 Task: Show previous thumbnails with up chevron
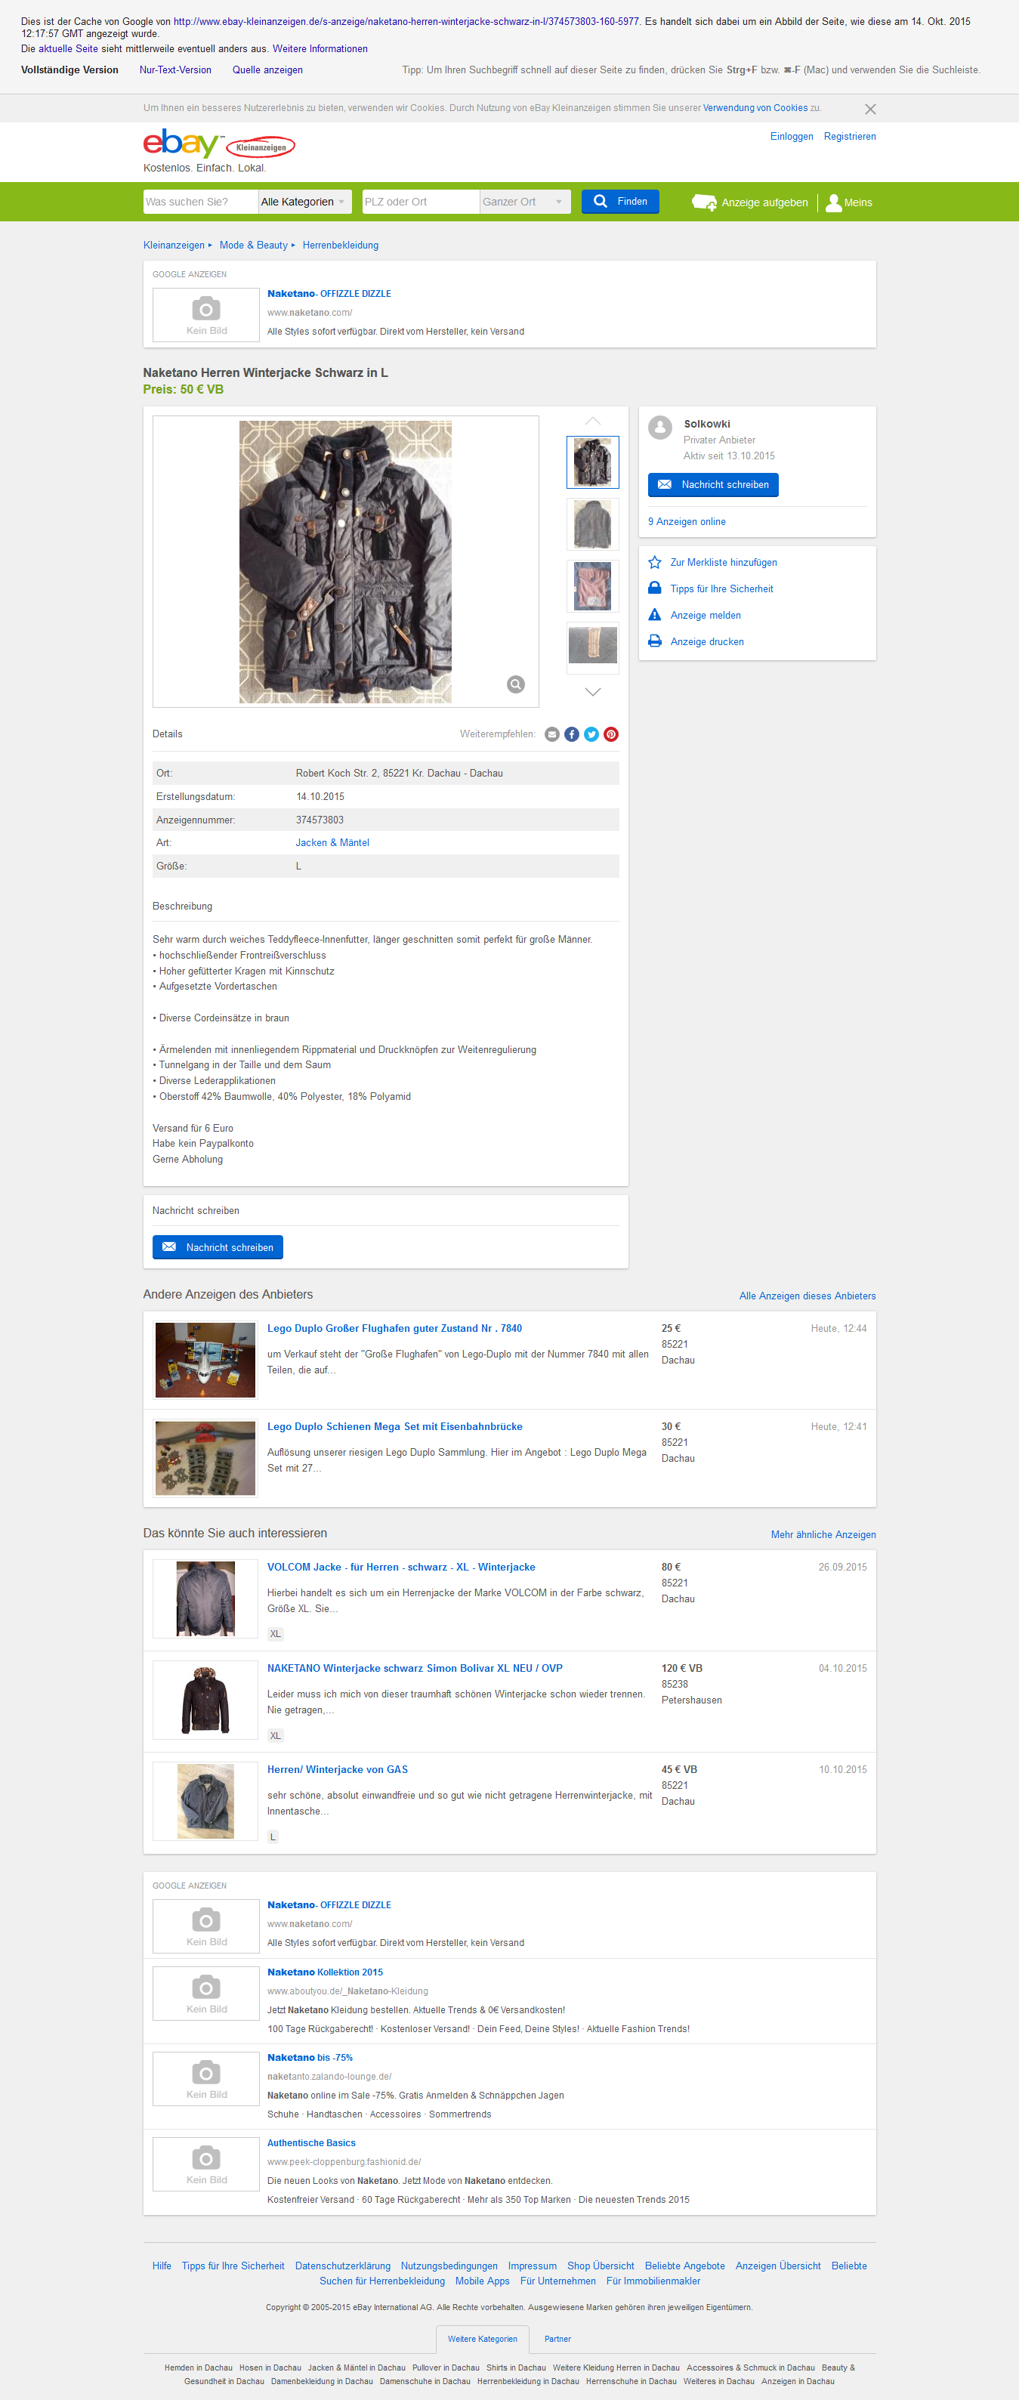click(x=592, y=421)
